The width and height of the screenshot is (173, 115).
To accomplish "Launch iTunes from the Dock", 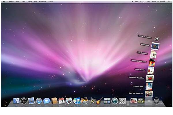I will pos(77,101).
